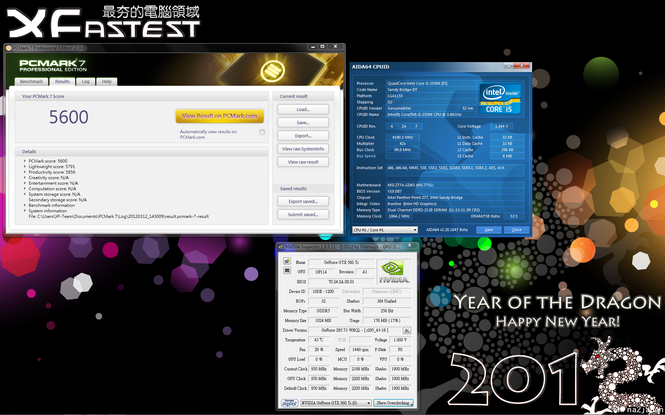Screen dimensions: 665x415
Task: Click the GPU Temperature value 43 °C
Action: pos(319,340)
